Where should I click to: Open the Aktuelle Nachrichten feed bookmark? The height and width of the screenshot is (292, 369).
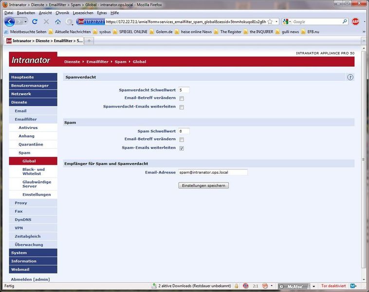[70, 32]
